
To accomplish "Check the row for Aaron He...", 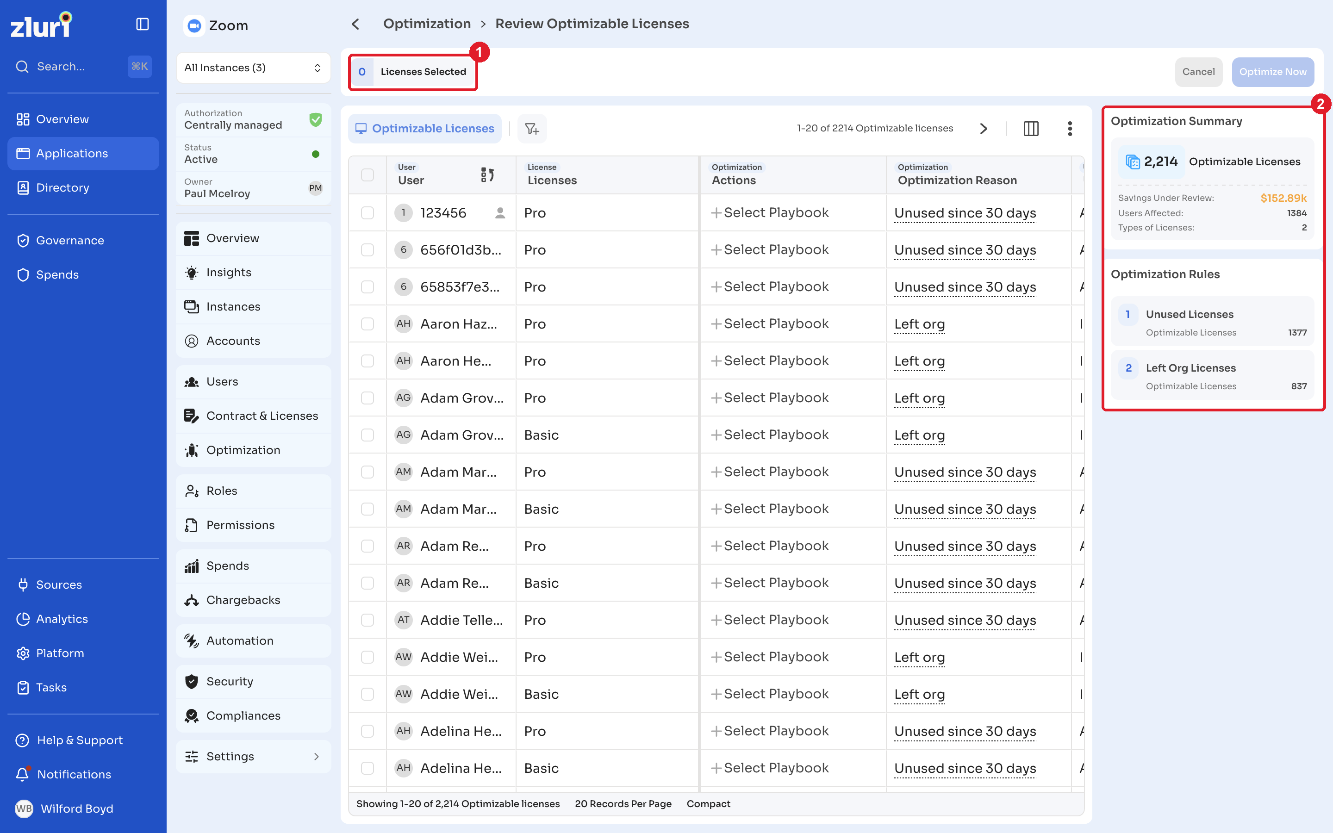I will point(368,361).
